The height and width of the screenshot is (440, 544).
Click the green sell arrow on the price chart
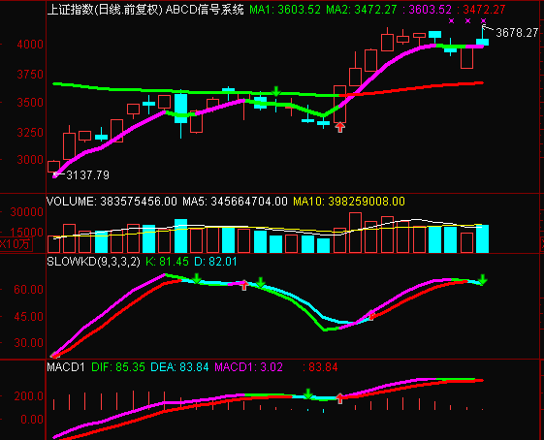point(276,91)
